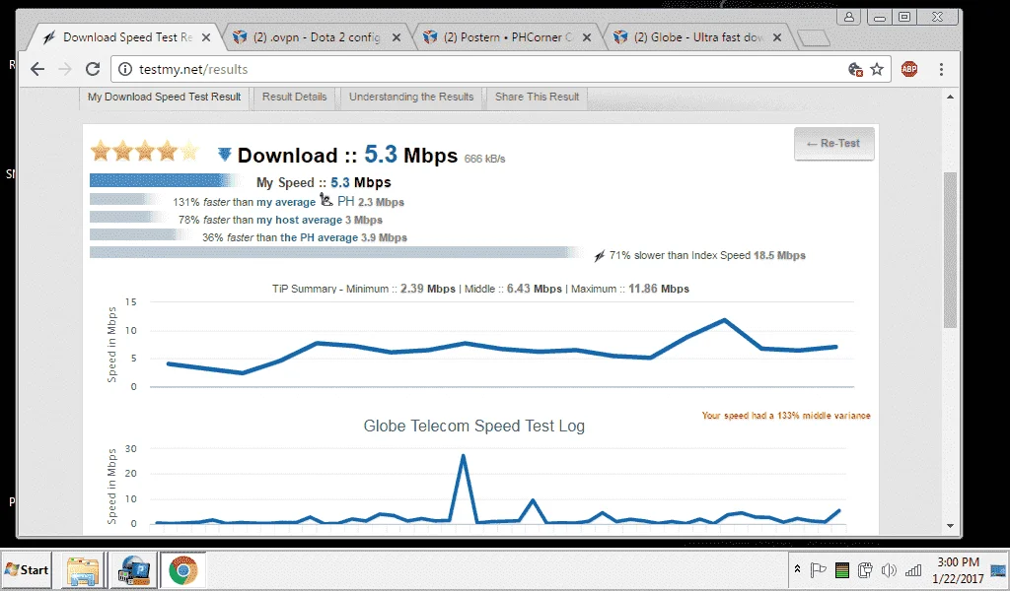Viewport: 1010px width, 591px height.
Task: Click 'the PH average' link
Action: (319, 237)
